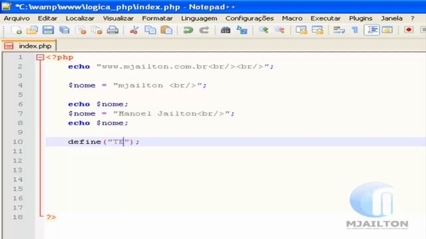Open the Janela menu
This screenshot has height=239, width=426.
tap(391, 19)
